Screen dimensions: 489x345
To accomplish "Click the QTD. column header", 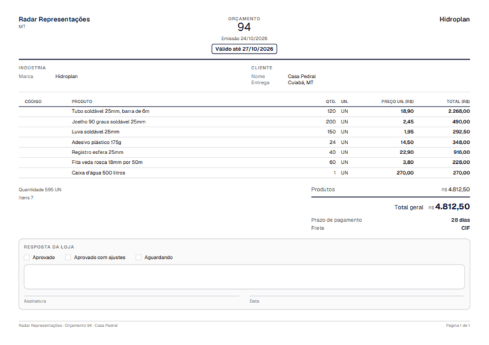I will (331, 102).
